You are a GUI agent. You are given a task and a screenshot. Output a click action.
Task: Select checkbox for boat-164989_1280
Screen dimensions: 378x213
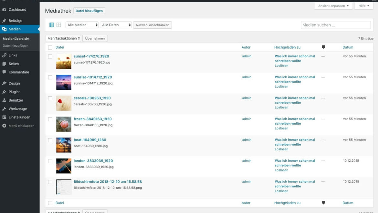pos(50,140)
